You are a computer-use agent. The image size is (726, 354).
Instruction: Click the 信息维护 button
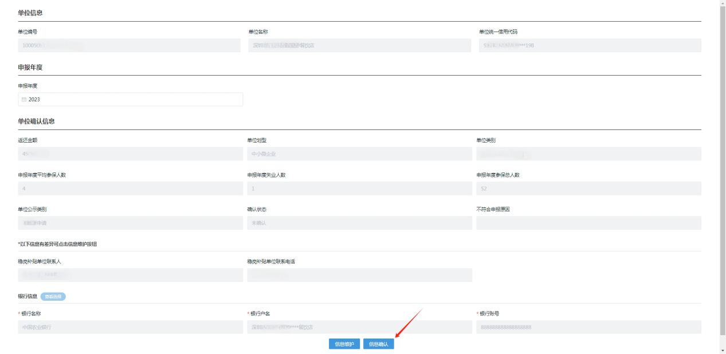coord(344,344)
